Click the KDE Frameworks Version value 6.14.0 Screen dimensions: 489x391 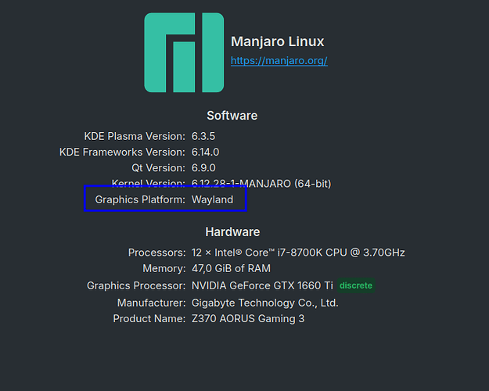coord(205,152)
